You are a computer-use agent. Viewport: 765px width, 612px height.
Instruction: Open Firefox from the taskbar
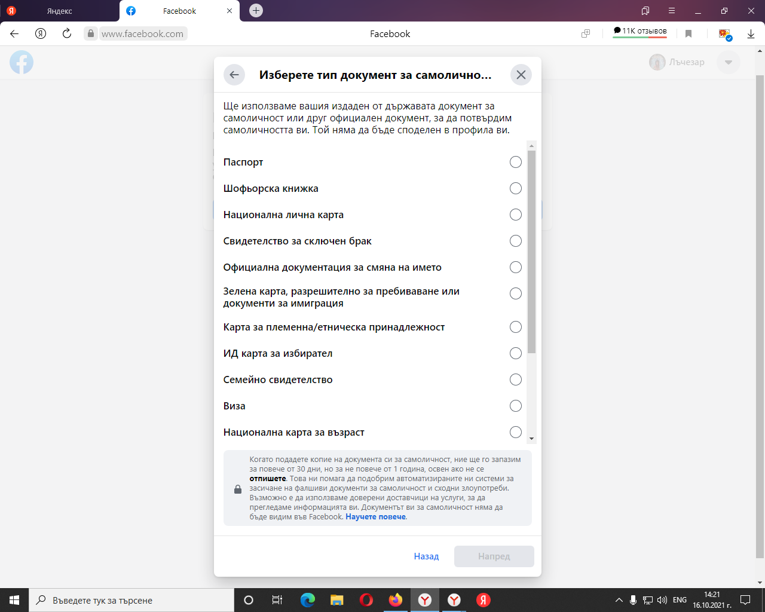396,600
